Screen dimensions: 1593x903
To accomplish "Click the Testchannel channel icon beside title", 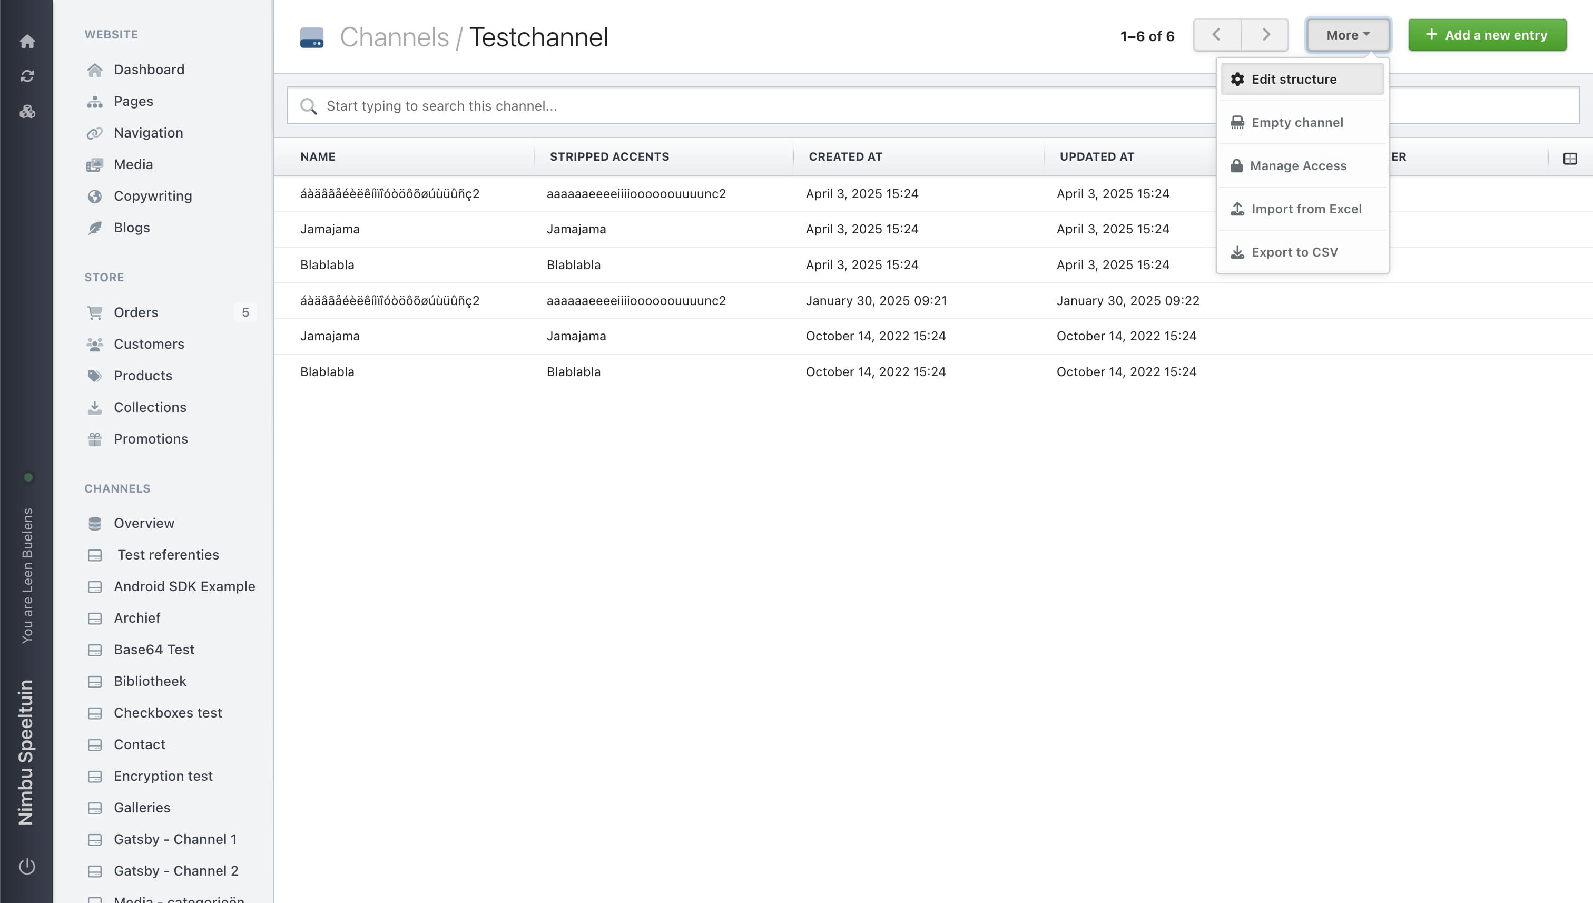I will (x=311, y=37).
